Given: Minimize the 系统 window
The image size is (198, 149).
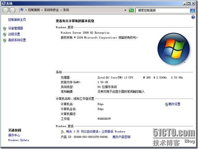Looking at the screenshot, I should click(185, 3).
